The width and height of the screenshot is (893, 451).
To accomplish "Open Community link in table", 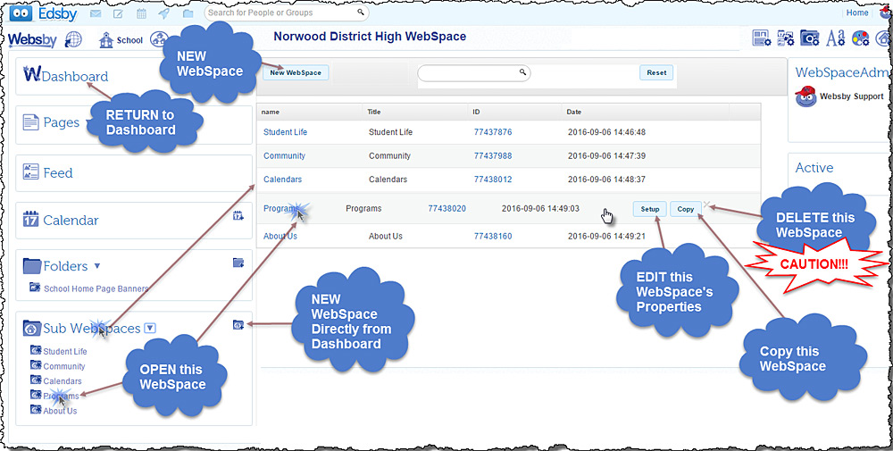I will (284, 155).
